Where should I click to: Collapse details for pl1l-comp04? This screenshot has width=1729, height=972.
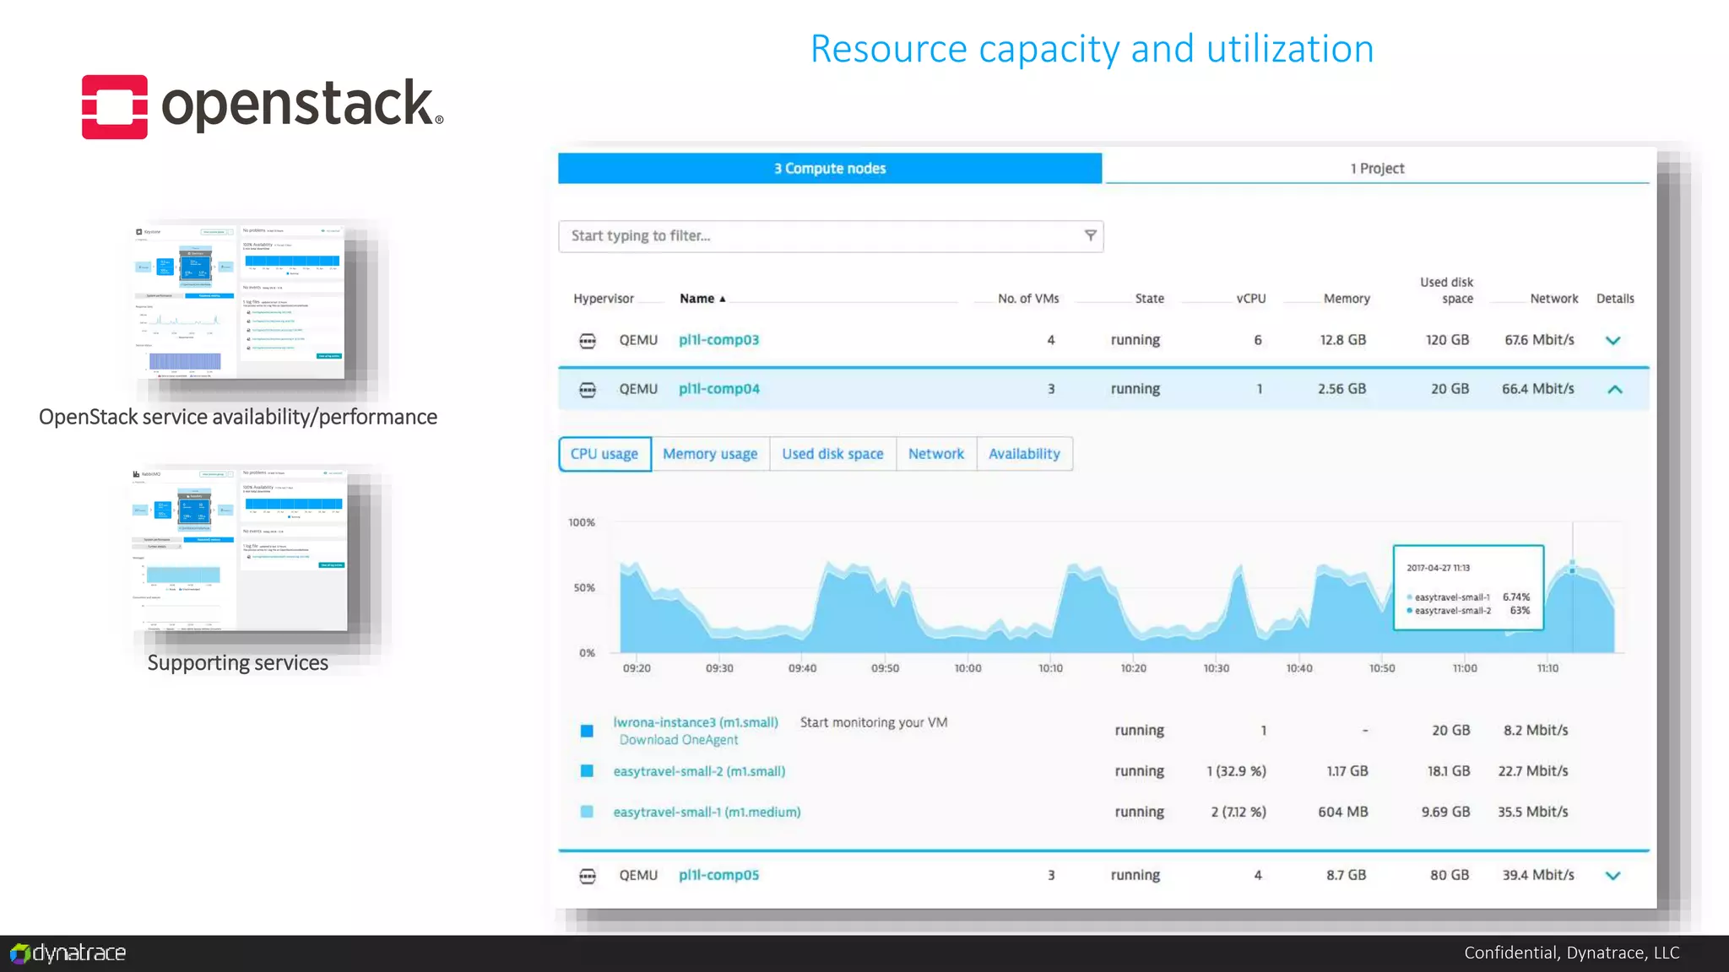pyautogui.click(x=1614, y=390)
